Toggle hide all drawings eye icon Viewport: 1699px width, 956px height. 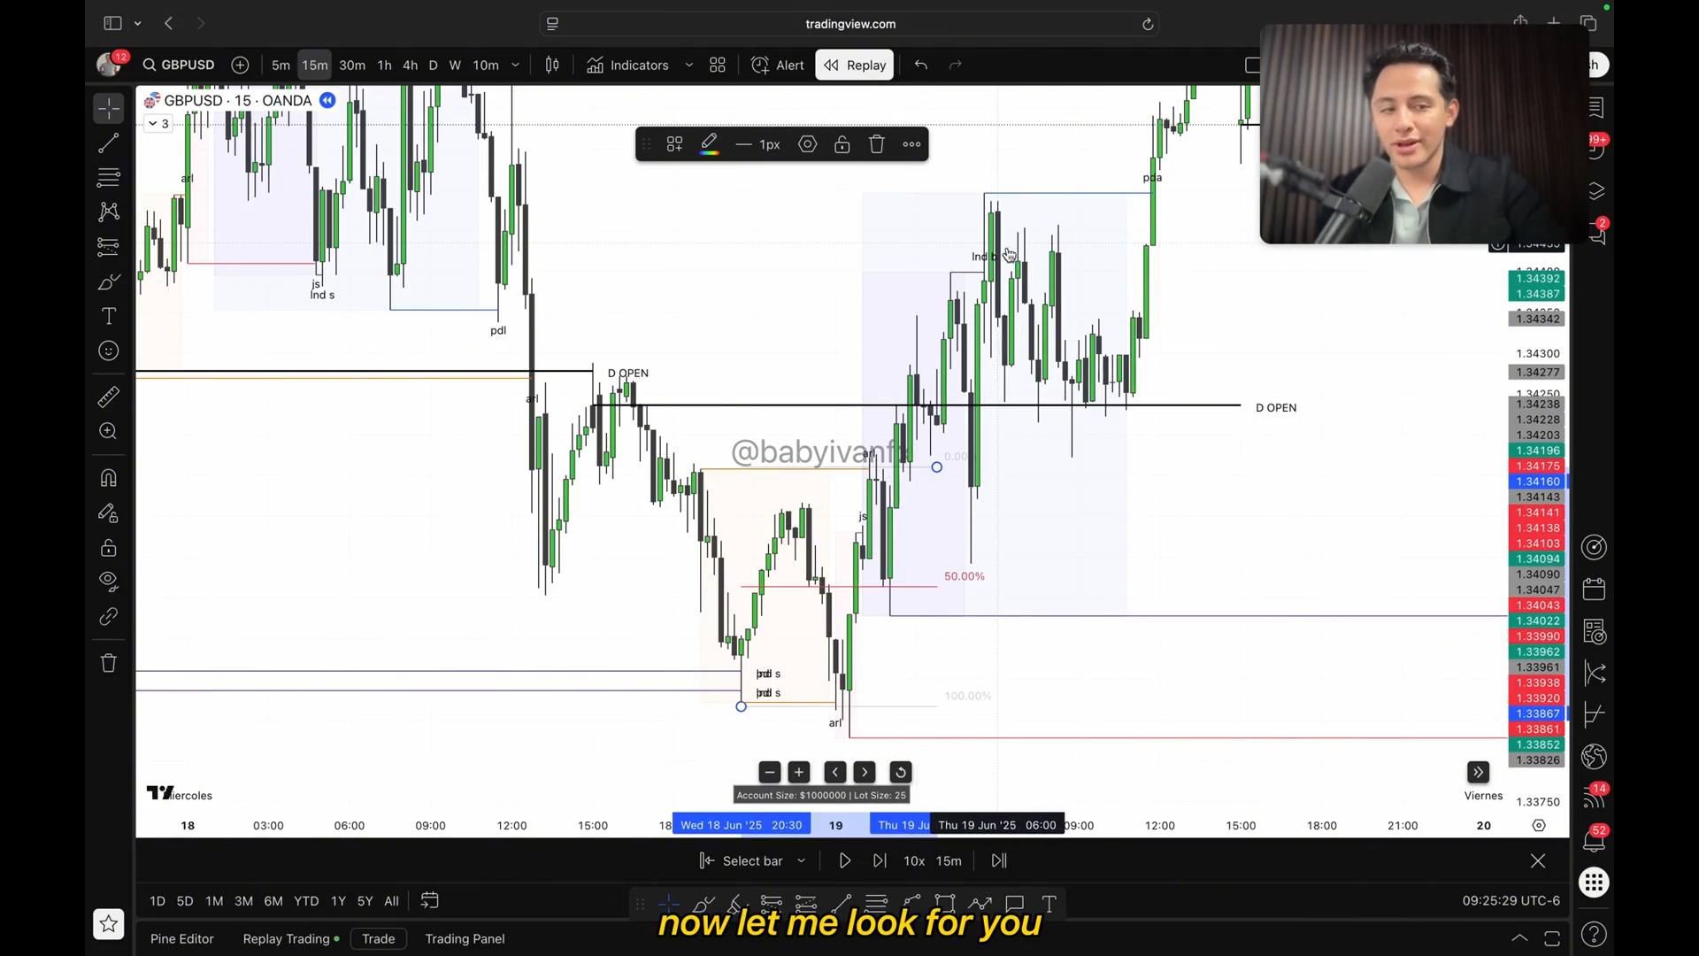109,582
